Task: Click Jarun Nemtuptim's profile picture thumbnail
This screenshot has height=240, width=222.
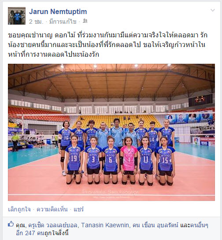Action: click(x=17, y=16)
